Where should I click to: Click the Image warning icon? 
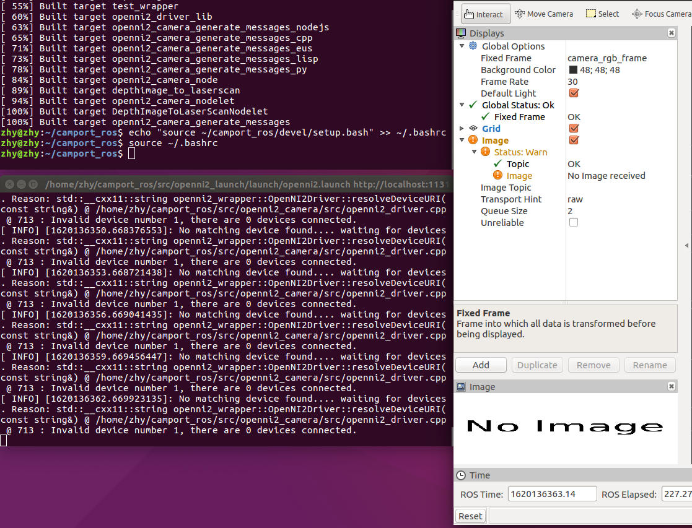click(473, 140)
